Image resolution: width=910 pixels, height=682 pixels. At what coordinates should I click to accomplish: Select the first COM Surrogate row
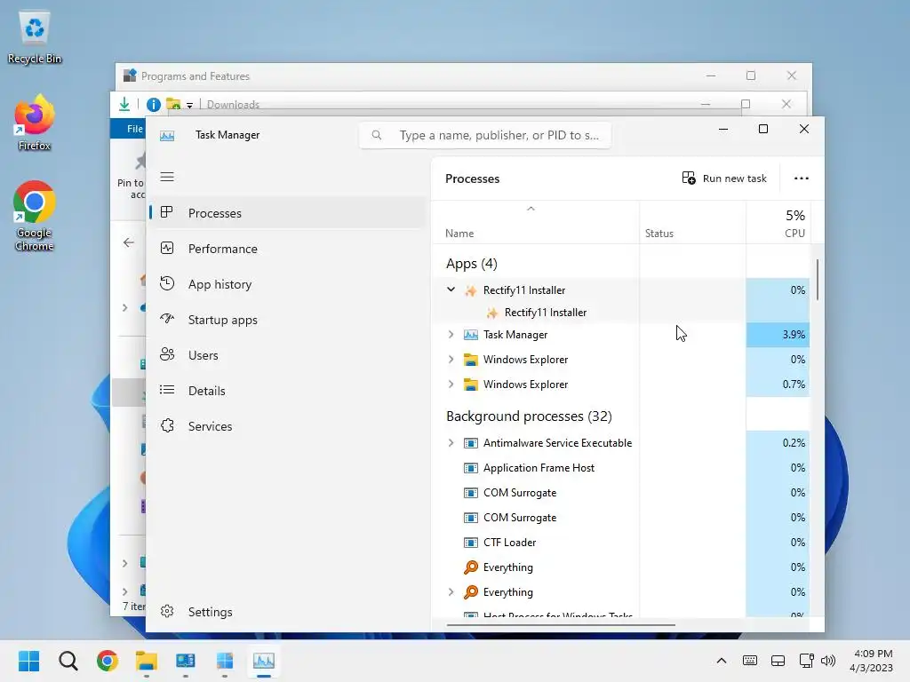620,493
